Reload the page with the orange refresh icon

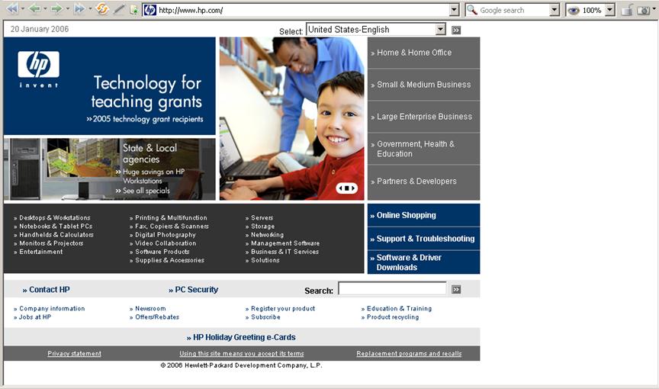[102, 9]
